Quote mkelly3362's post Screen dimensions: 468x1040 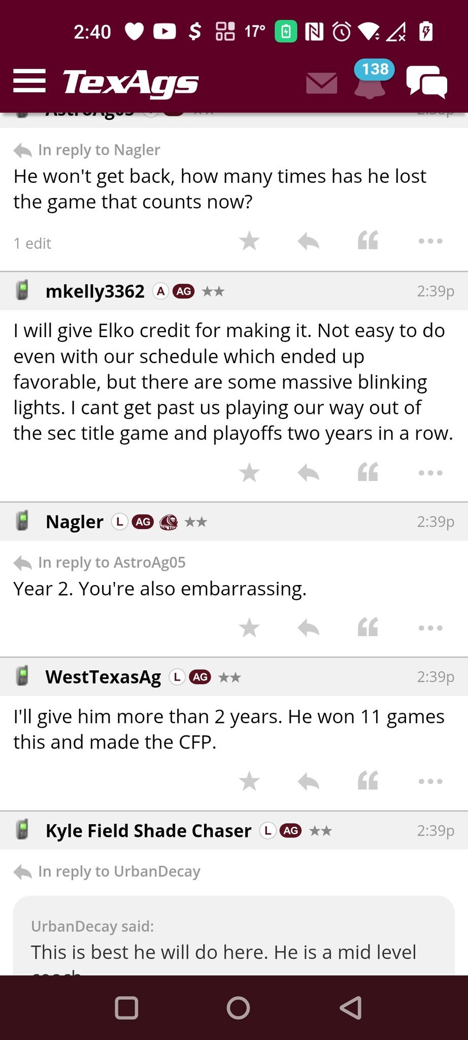(x=368, y=473)
